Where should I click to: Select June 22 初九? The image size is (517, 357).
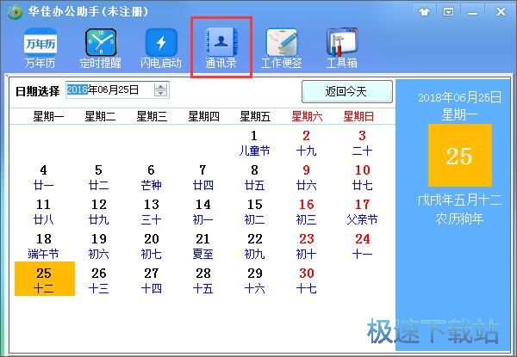point(254,246)
